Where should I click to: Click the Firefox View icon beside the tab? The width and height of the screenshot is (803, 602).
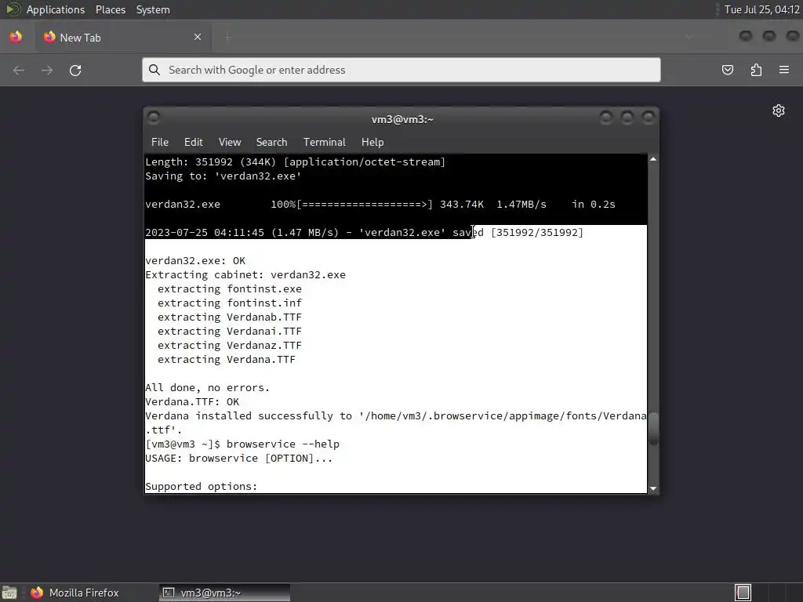(16, 38)
